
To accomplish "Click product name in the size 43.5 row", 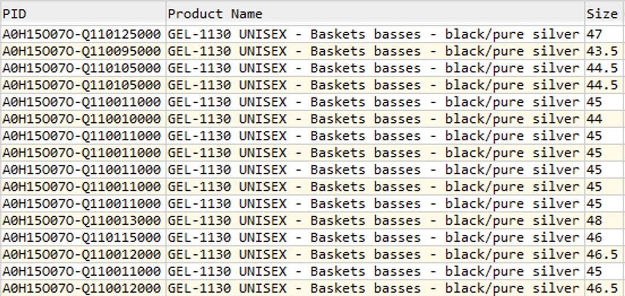I will click(x=375, y=51).
